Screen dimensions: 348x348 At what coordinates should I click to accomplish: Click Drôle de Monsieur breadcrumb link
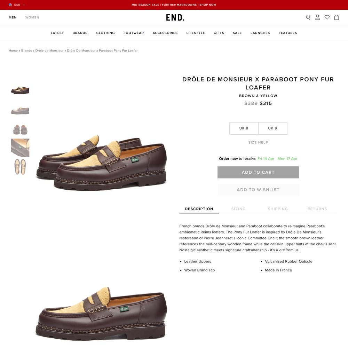pos(49,50)
